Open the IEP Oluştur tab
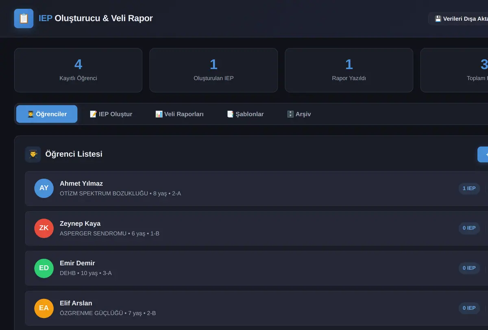This screenshot has height=330, width=488. pos(111,114)
